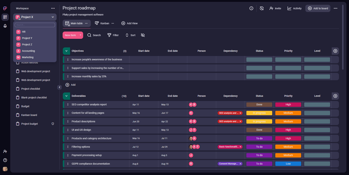Select Accounting from the workspace list

[x=28, y=51]
